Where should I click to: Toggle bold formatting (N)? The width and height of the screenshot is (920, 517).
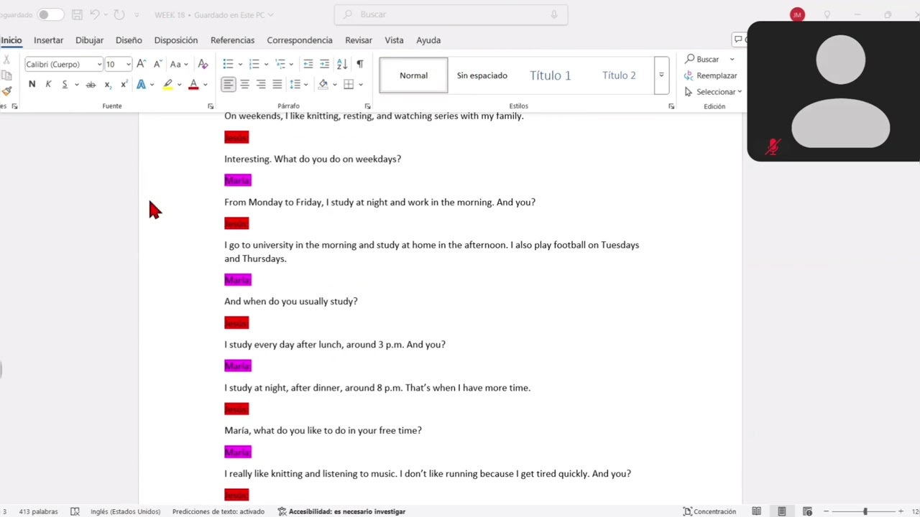click(x=32, y=84)
